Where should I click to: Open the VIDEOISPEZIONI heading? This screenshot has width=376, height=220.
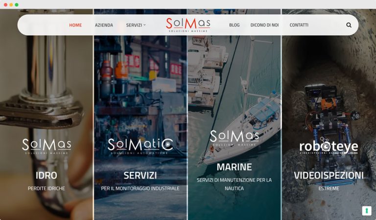(329, 175)
